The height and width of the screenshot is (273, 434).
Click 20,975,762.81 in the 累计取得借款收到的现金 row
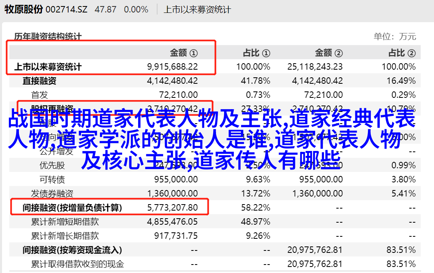pyautogui.click(x=315, y=264)
